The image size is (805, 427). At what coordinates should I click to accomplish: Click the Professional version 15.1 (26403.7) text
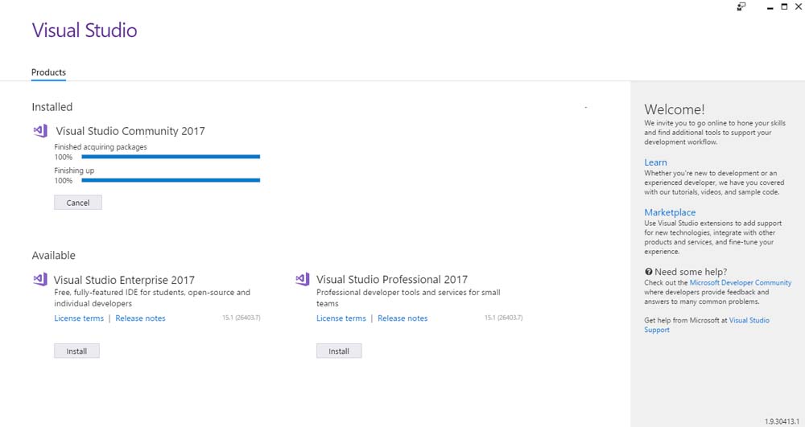point(504,318)
